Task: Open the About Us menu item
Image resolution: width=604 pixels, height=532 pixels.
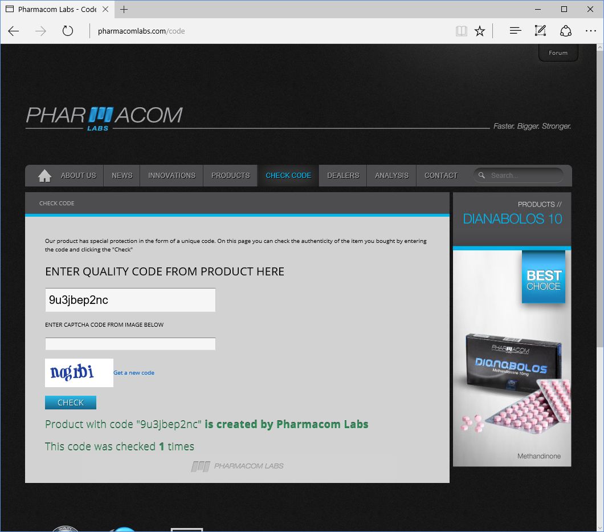Action: 78,176
